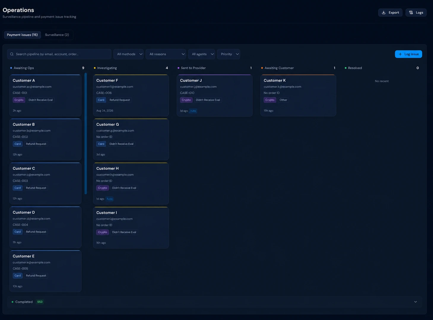The image size is (433, 320).
Task: Click the Log issue button label
Action: pos(412,54)
